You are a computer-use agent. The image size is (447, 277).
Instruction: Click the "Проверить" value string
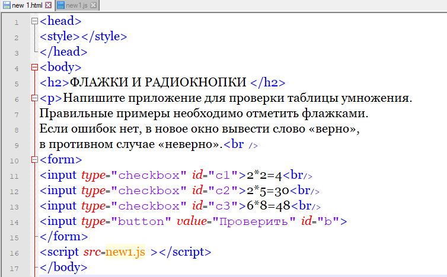pos(254,221)
